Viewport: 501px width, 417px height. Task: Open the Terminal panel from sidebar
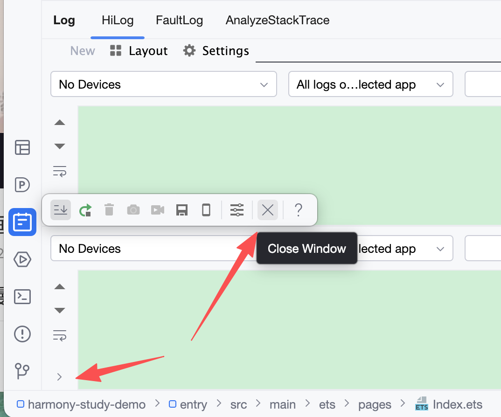pos(22,296)
